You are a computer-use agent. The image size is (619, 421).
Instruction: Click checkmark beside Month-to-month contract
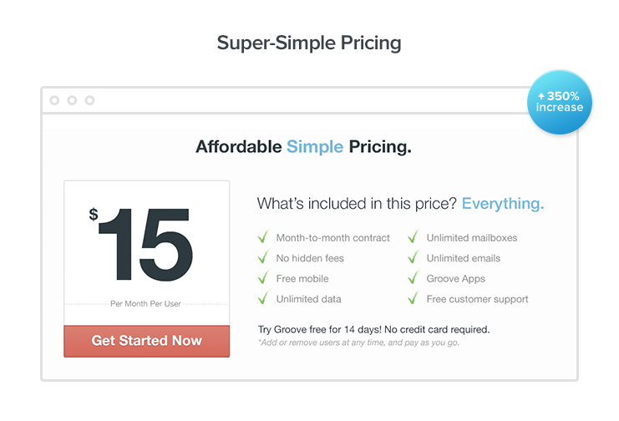point(263,236)
